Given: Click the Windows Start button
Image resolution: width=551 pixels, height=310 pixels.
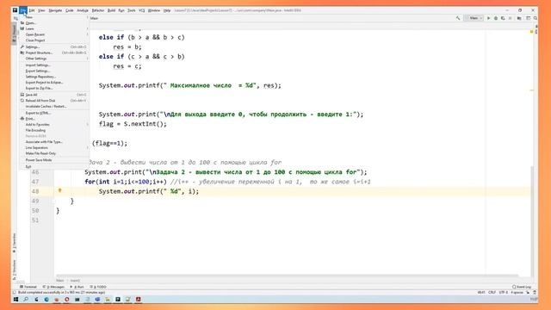Looking at the screenshot, I should click(x=15, y=300).
